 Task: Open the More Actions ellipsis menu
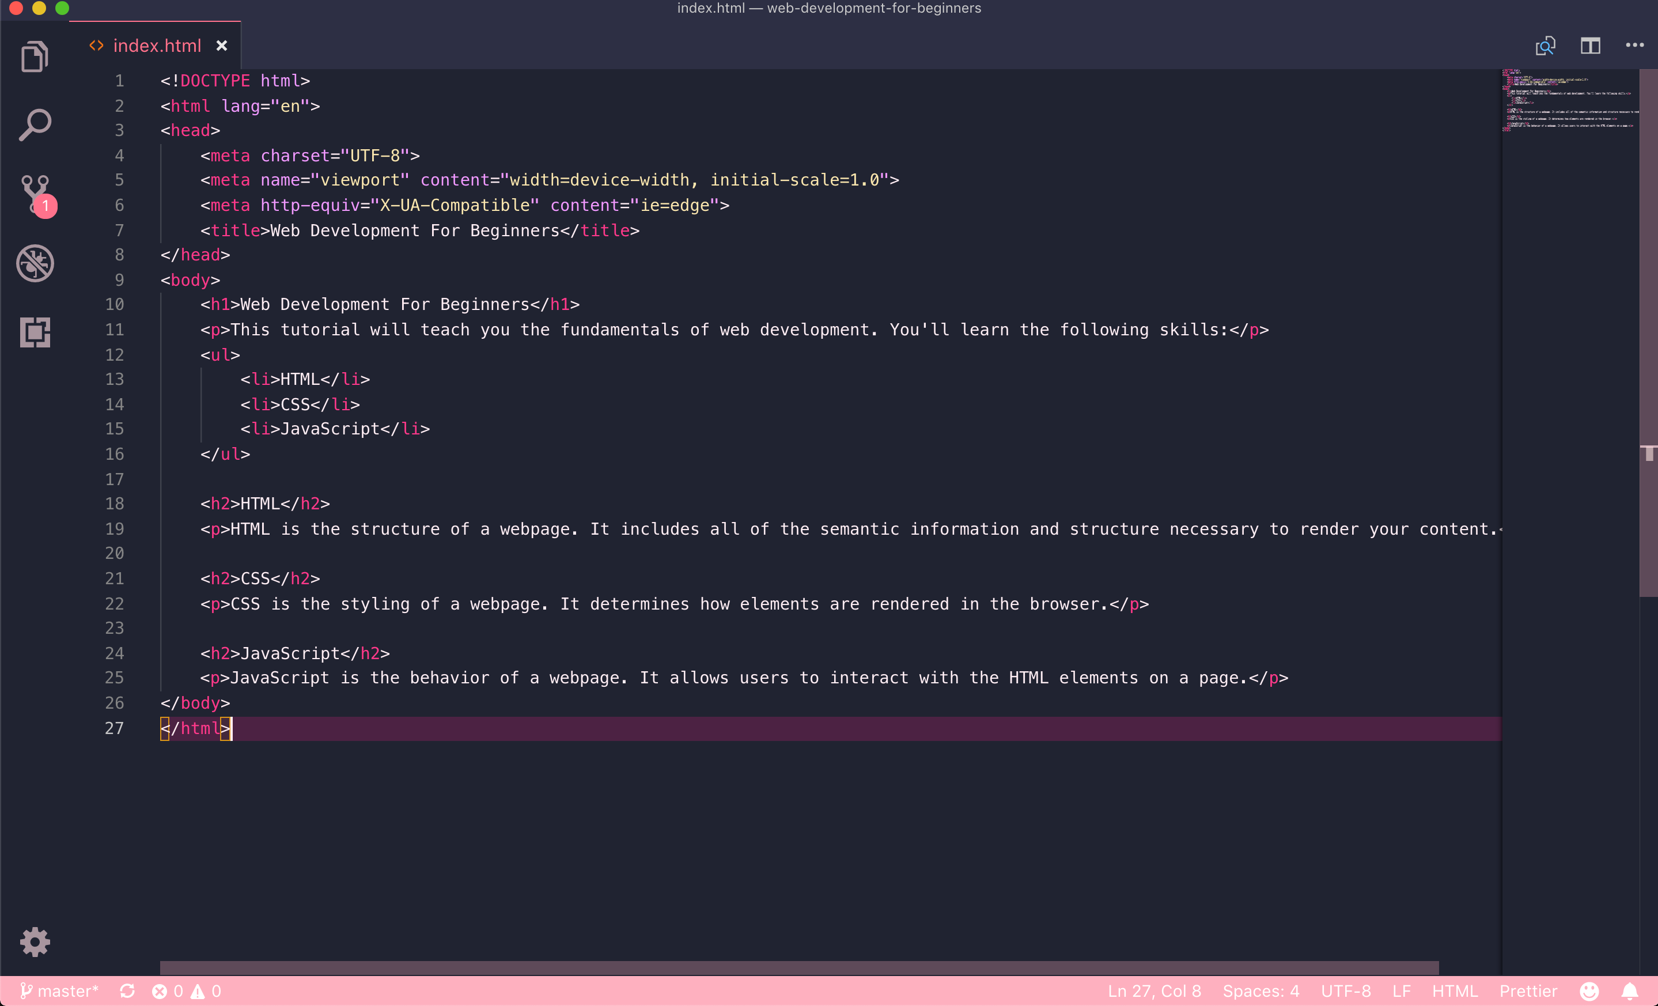click(1634, 45)
